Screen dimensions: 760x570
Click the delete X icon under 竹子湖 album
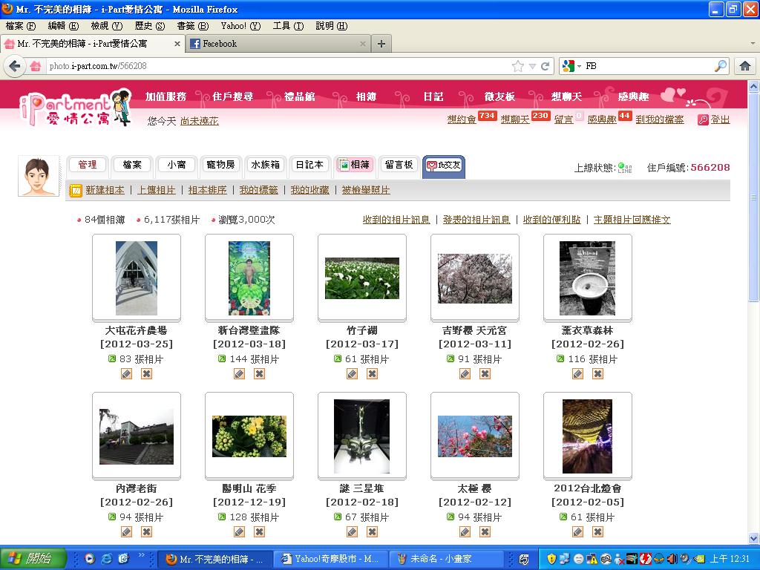click(x=372, y=374)
